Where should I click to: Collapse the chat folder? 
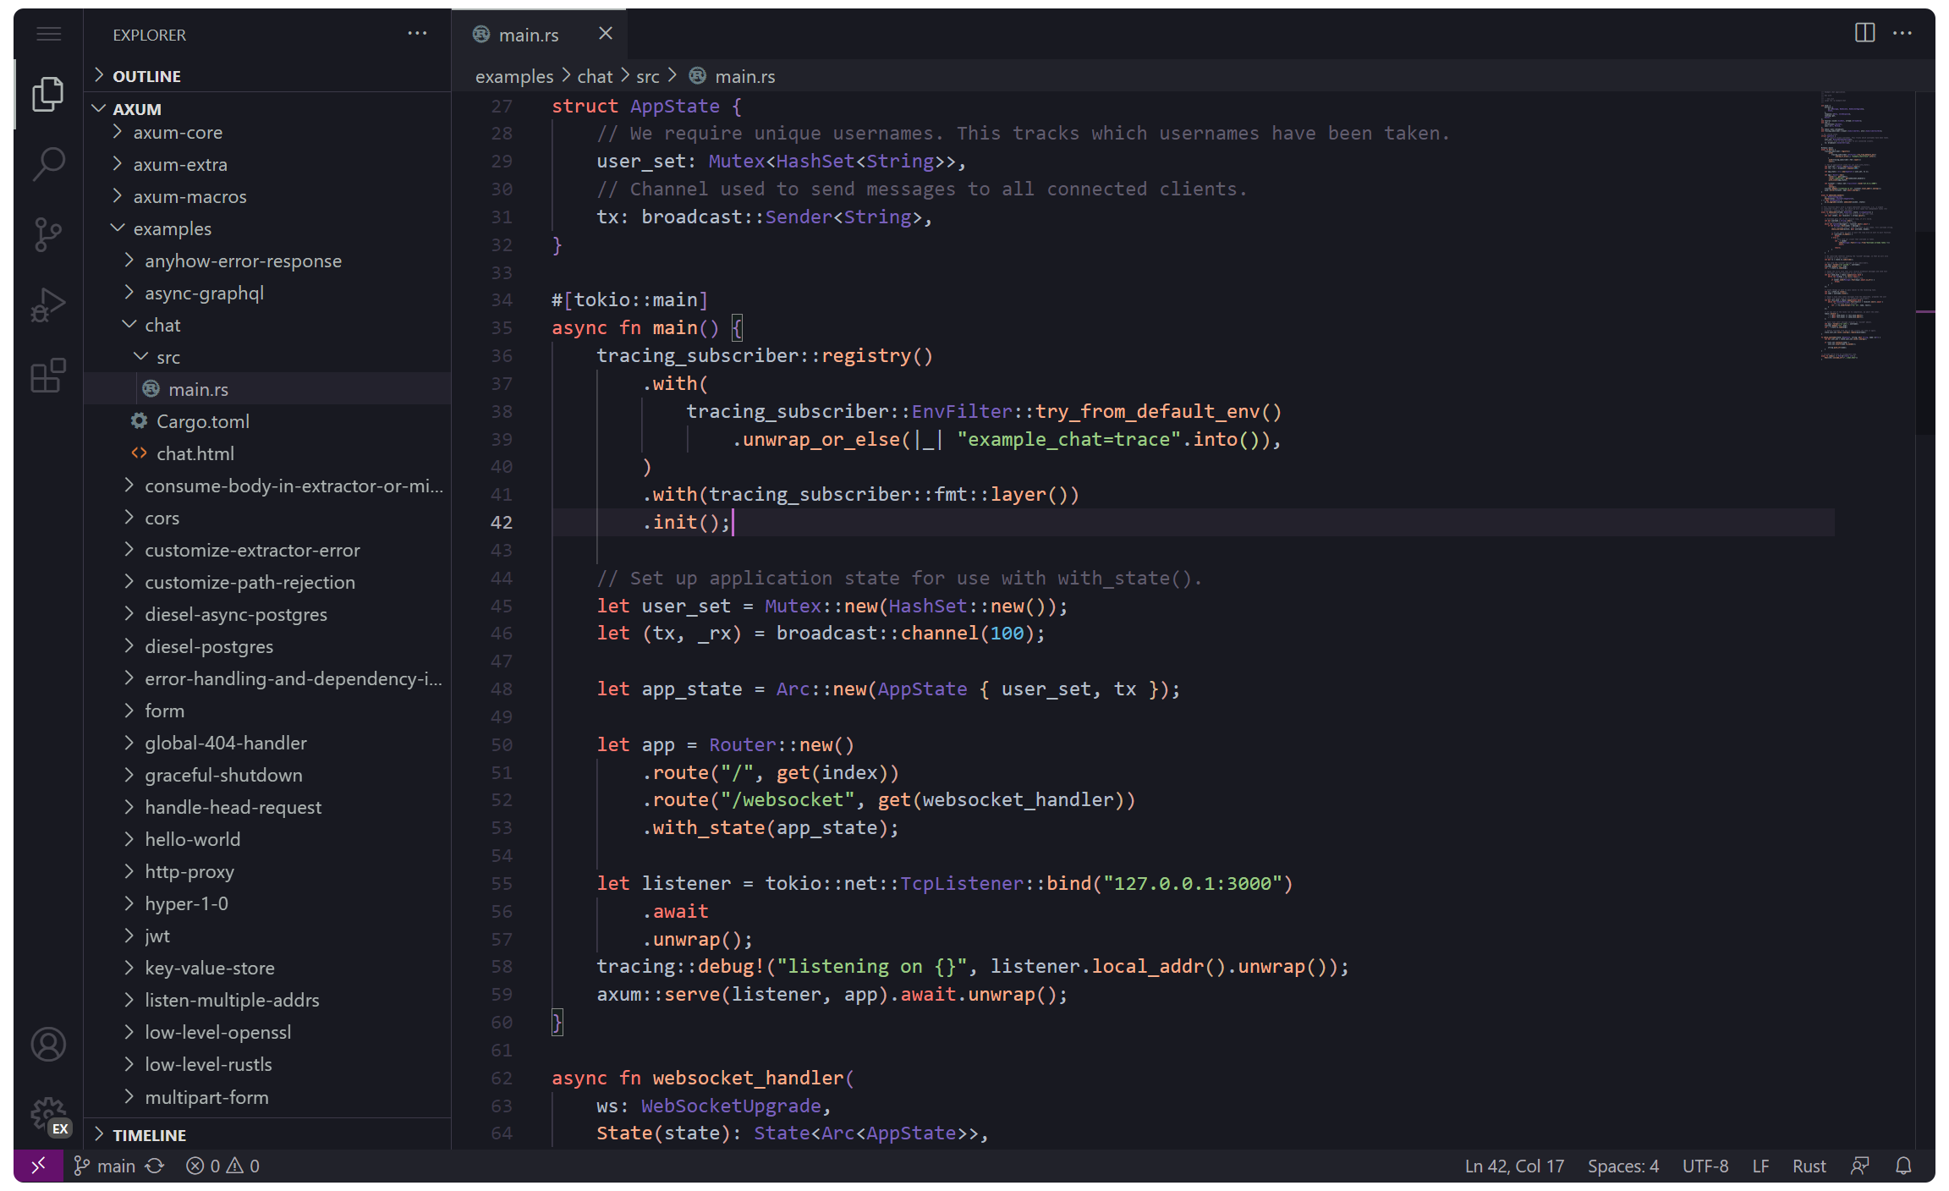coord(162,325)
